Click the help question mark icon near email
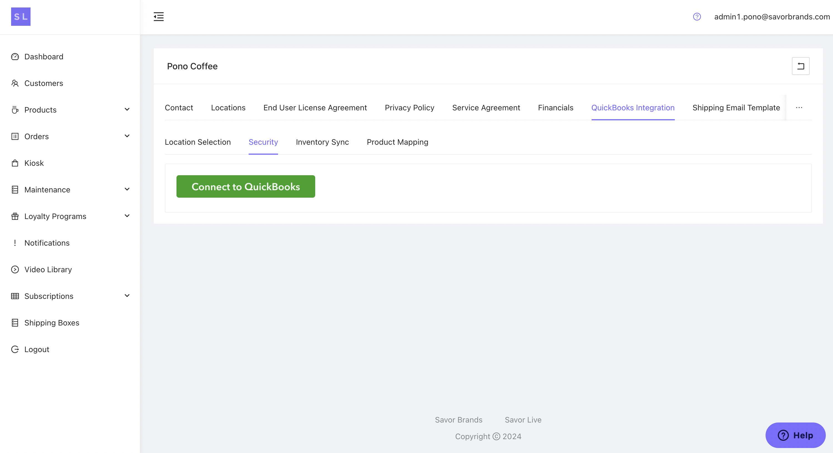This screenshot has width=833, height=453. click(x=697, y=16)
